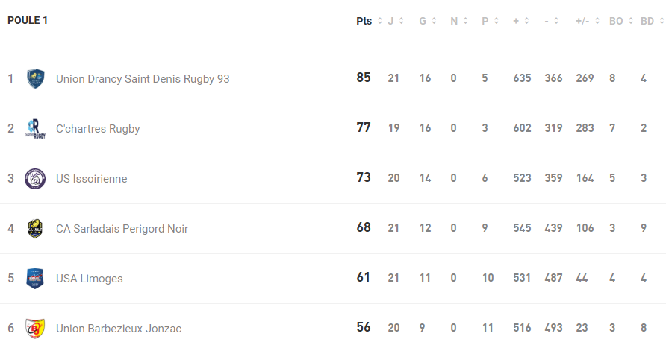Sort the table by N column
The height and width of the screenshot is (351, 666).
pos(458,21)
